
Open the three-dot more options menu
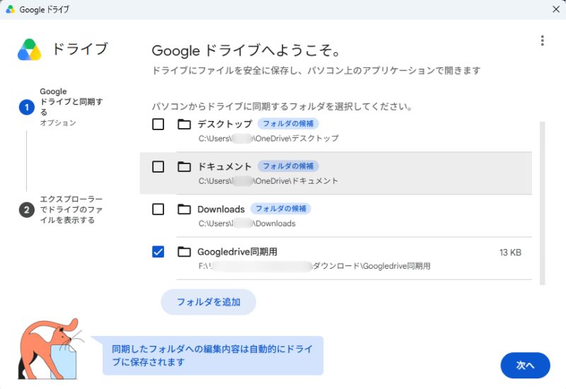[542, 40]
